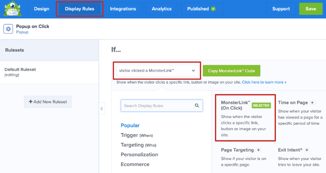This screenshot has height=173, width=326.
Task: Click the OptinMonster mascot logo
Action: (13, 9)
